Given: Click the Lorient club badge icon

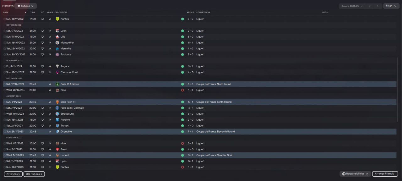Looking at the screenshot, I should (57, 155).
